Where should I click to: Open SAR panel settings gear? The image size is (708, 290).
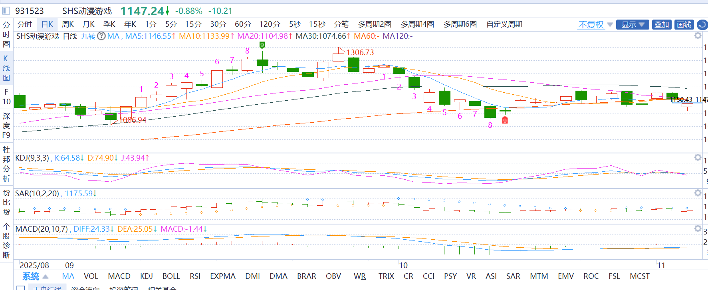698,193
